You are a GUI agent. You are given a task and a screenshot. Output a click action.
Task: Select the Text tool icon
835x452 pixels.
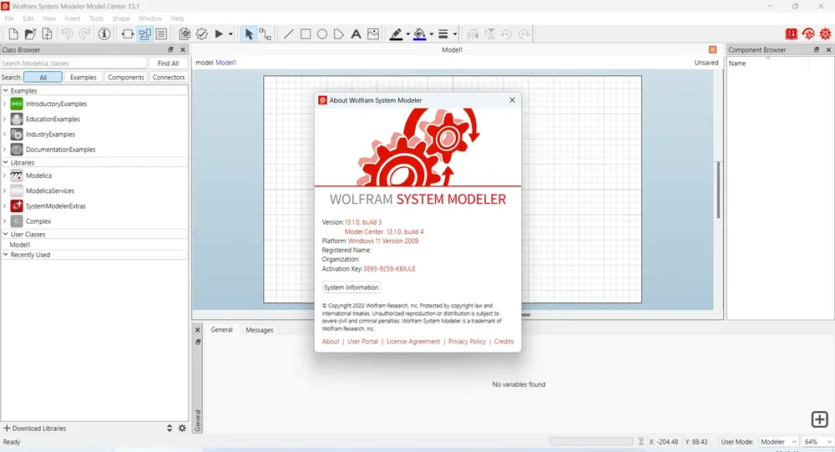(x=356, y=34)
